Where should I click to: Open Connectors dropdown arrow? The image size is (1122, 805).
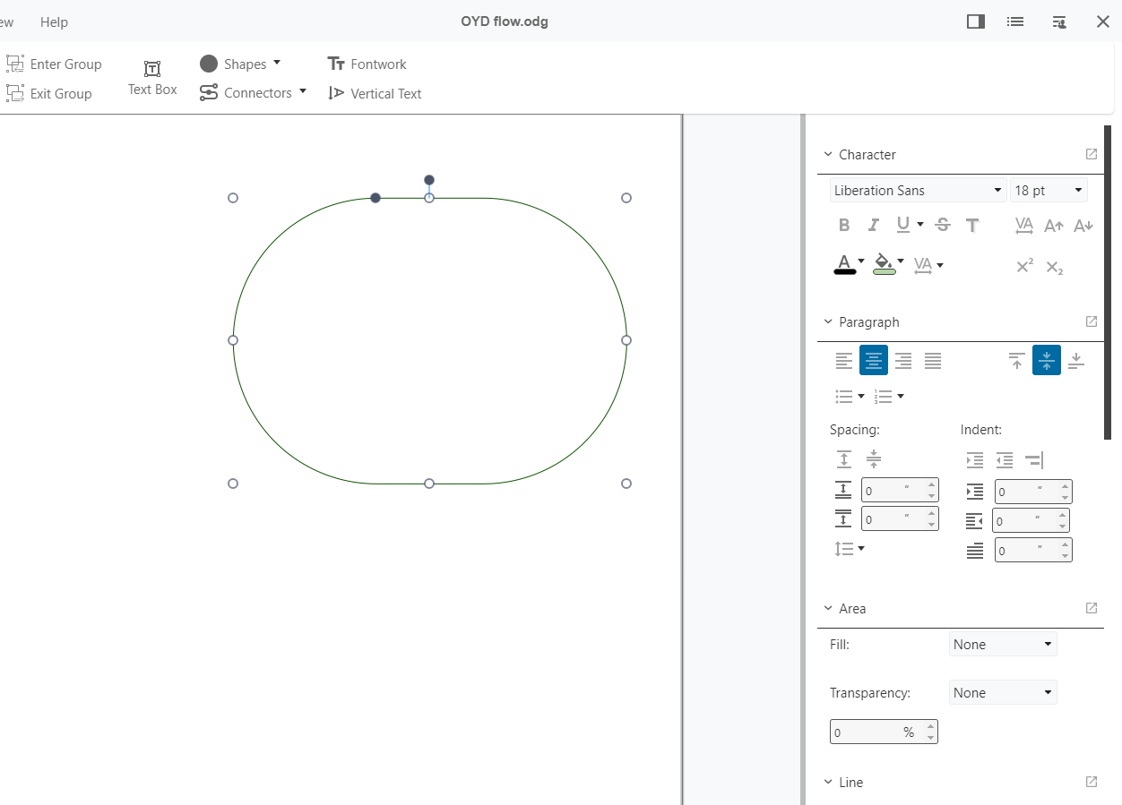point(302,91)
